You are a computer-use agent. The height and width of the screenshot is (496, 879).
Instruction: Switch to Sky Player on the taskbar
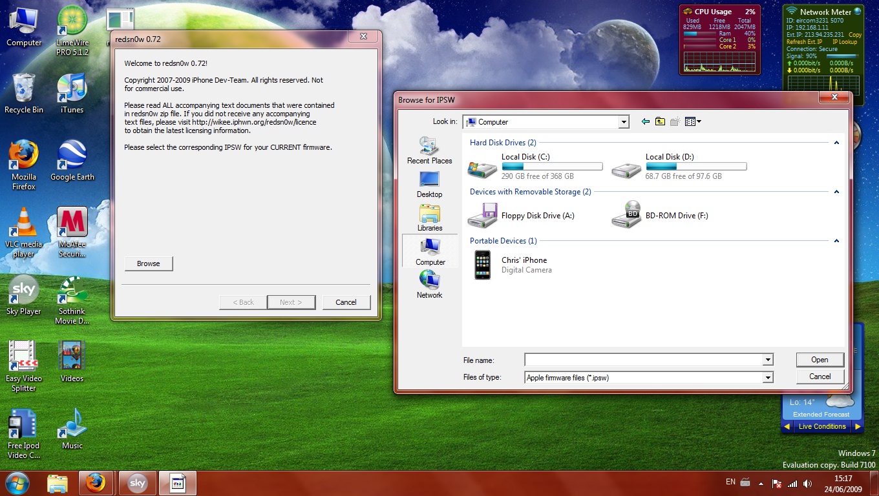click(x=137, y=483)
